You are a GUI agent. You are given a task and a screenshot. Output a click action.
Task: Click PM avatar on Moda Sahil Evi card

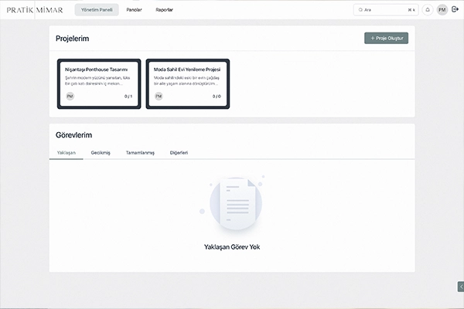pos(159,96)
